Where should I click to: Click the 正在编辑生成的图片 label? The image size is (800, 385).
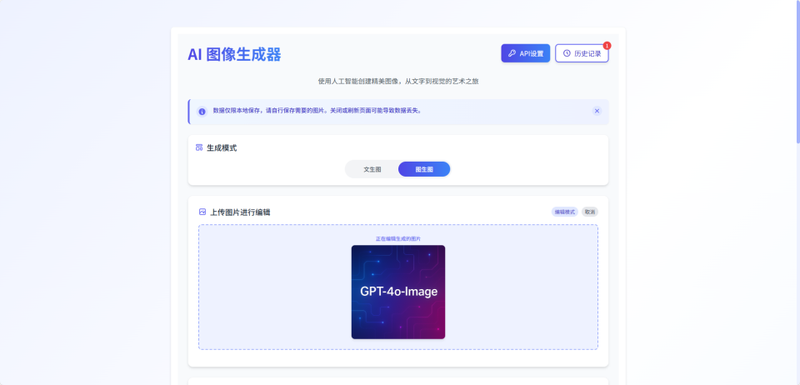398,238
